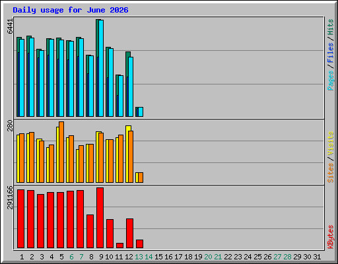The height and width of the screenshot is (264, 338).
Task: Click the "6441" hits axis value
Action: pos(10,26)
